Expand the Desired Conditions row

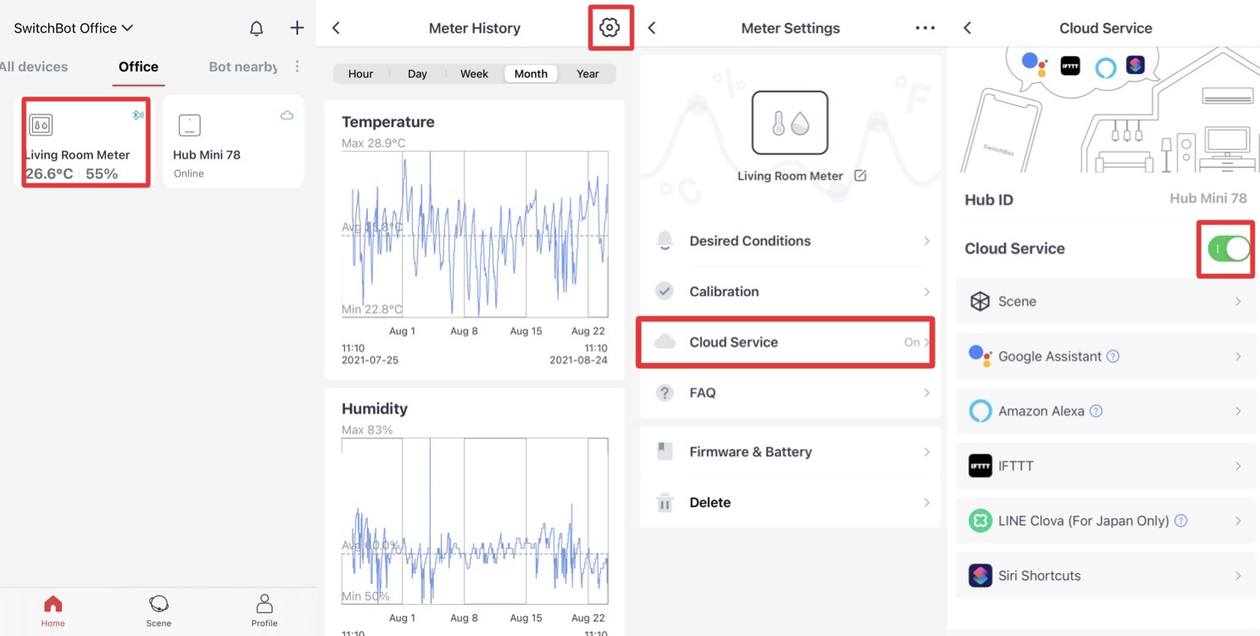pos(790,241)
